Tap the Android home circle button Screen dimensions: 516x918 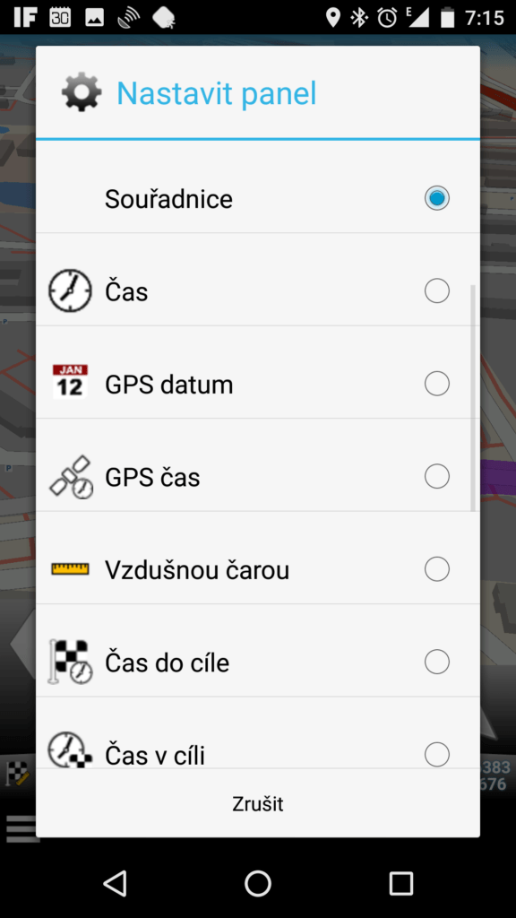[258, 883]
